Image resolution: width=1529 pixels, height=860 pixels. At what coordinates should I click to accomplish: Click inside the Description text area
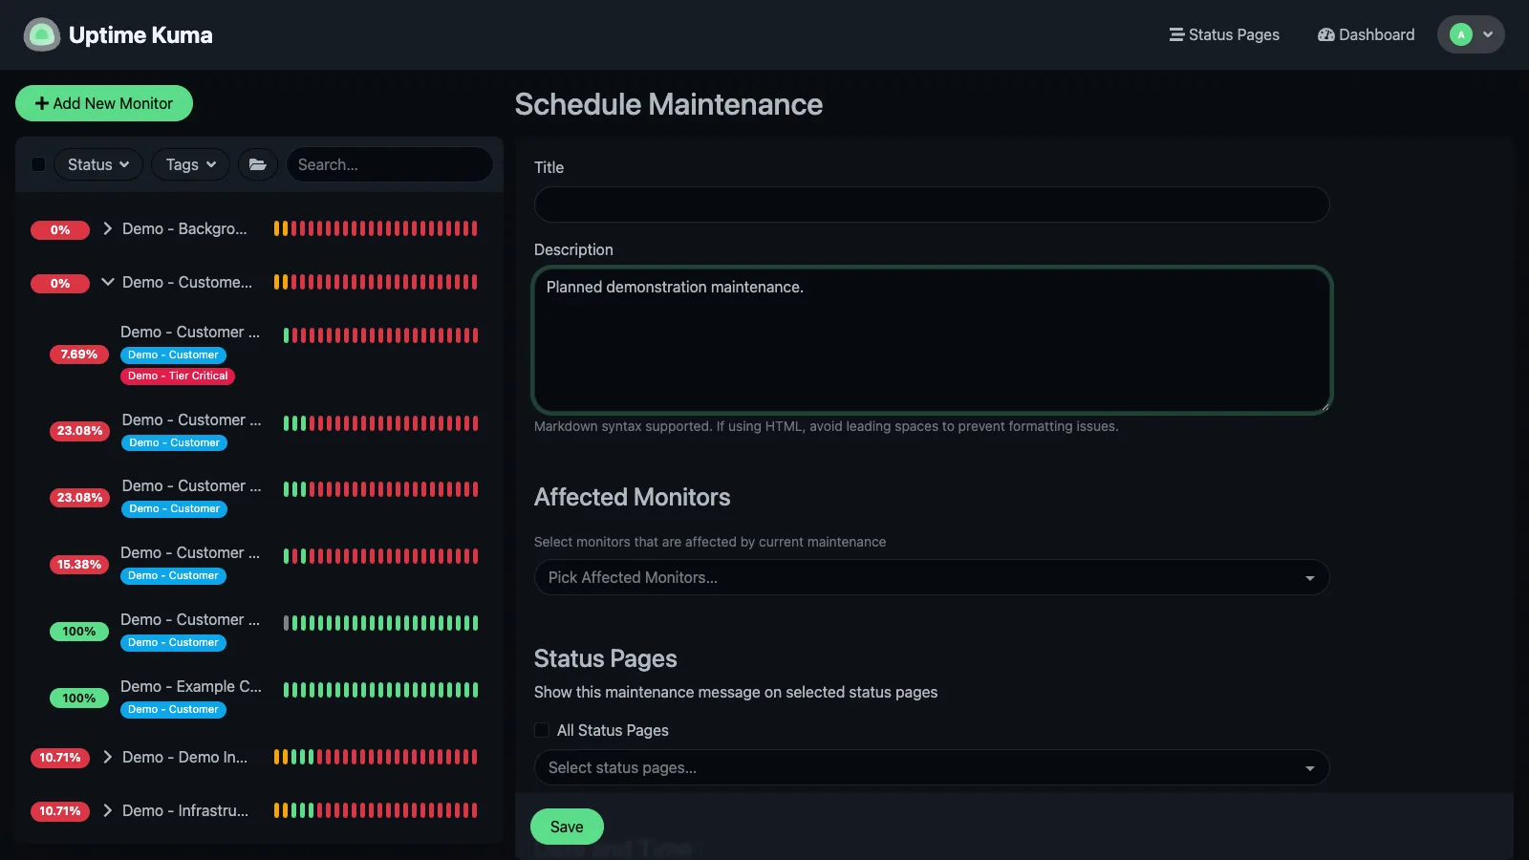(x=932, y=340)
